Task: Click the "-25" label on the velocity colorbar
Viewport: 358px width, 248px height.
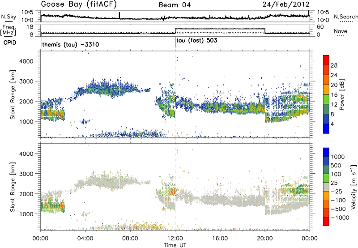Action: pyautogui.click(x=337, y=192)
